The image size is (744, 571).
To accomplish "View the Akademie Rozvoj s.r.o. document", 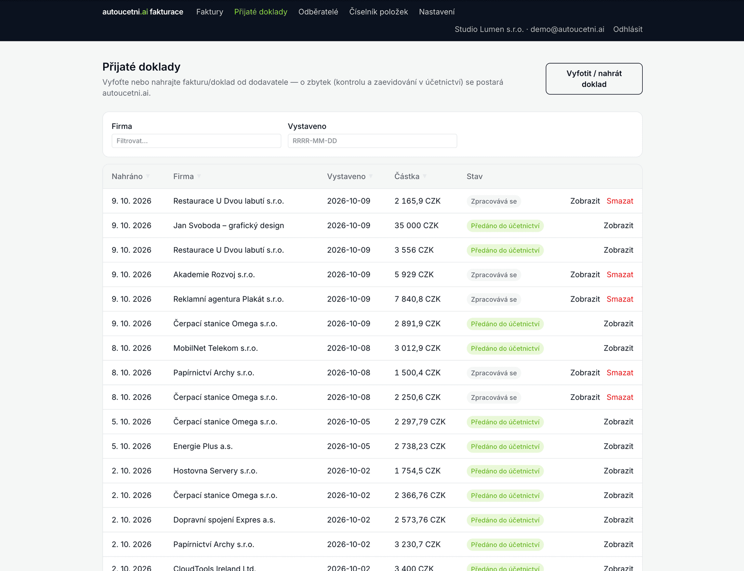I will point(585,275).
